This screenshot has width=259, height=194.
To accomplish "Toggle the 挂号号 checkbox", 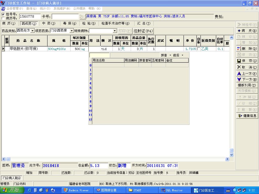I will [3, 14].
